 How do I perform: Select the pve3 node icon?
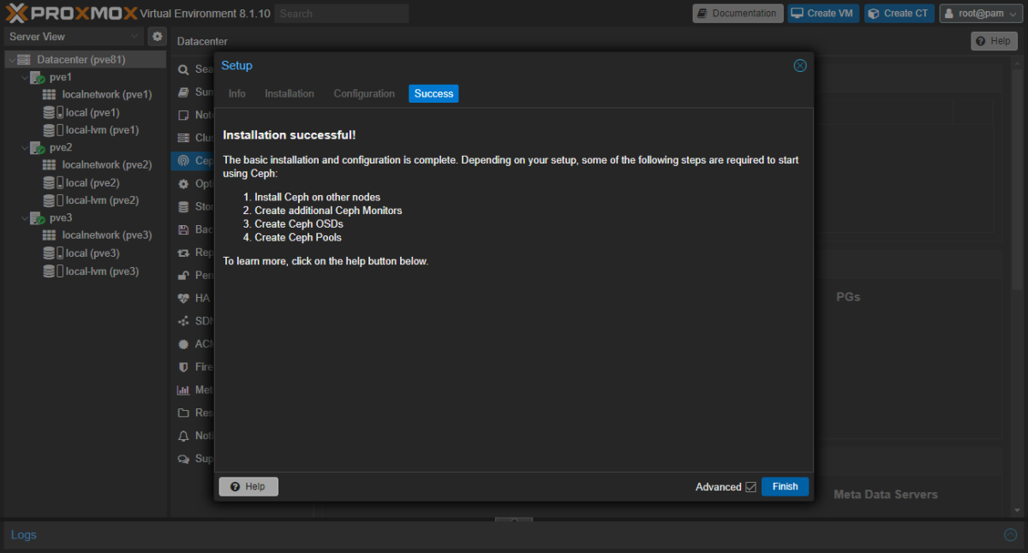coord(38,217)
